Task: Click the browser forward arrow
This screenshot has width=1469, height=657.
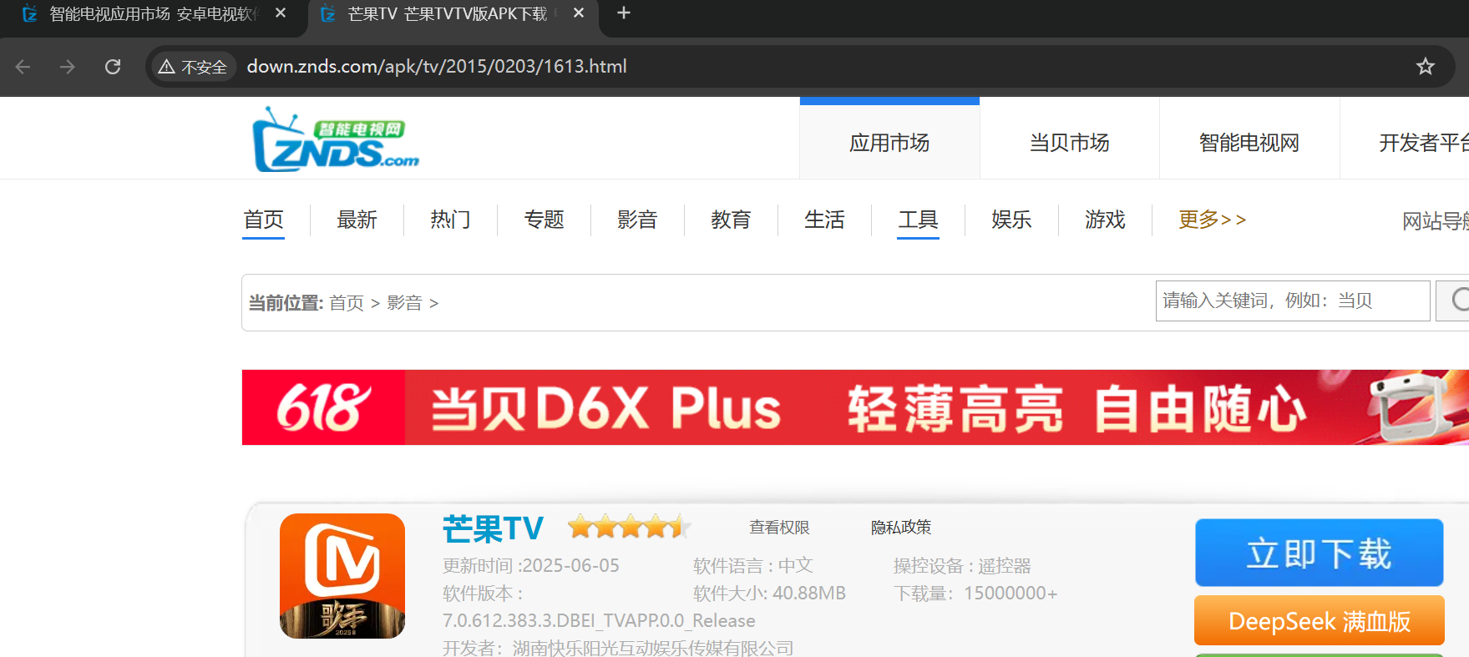Action: (68, 67)
